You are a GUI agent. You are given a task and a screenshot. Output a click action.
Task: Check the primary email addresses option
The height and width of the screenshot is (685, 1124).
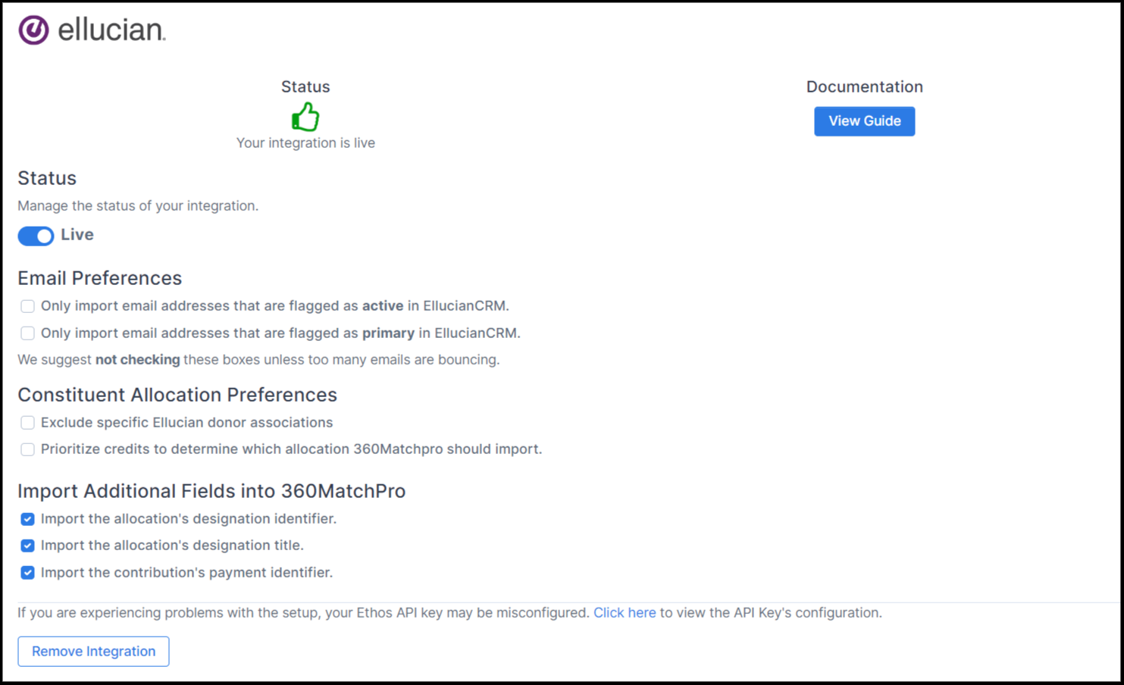click(27, 333)
